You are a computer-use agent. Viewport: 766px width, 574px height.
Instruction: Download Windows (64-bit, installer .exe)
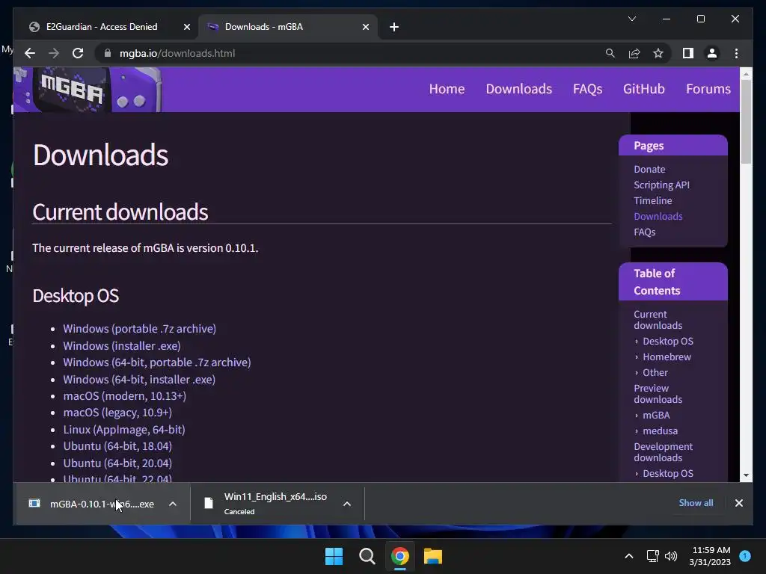click(x=139, y=379)
